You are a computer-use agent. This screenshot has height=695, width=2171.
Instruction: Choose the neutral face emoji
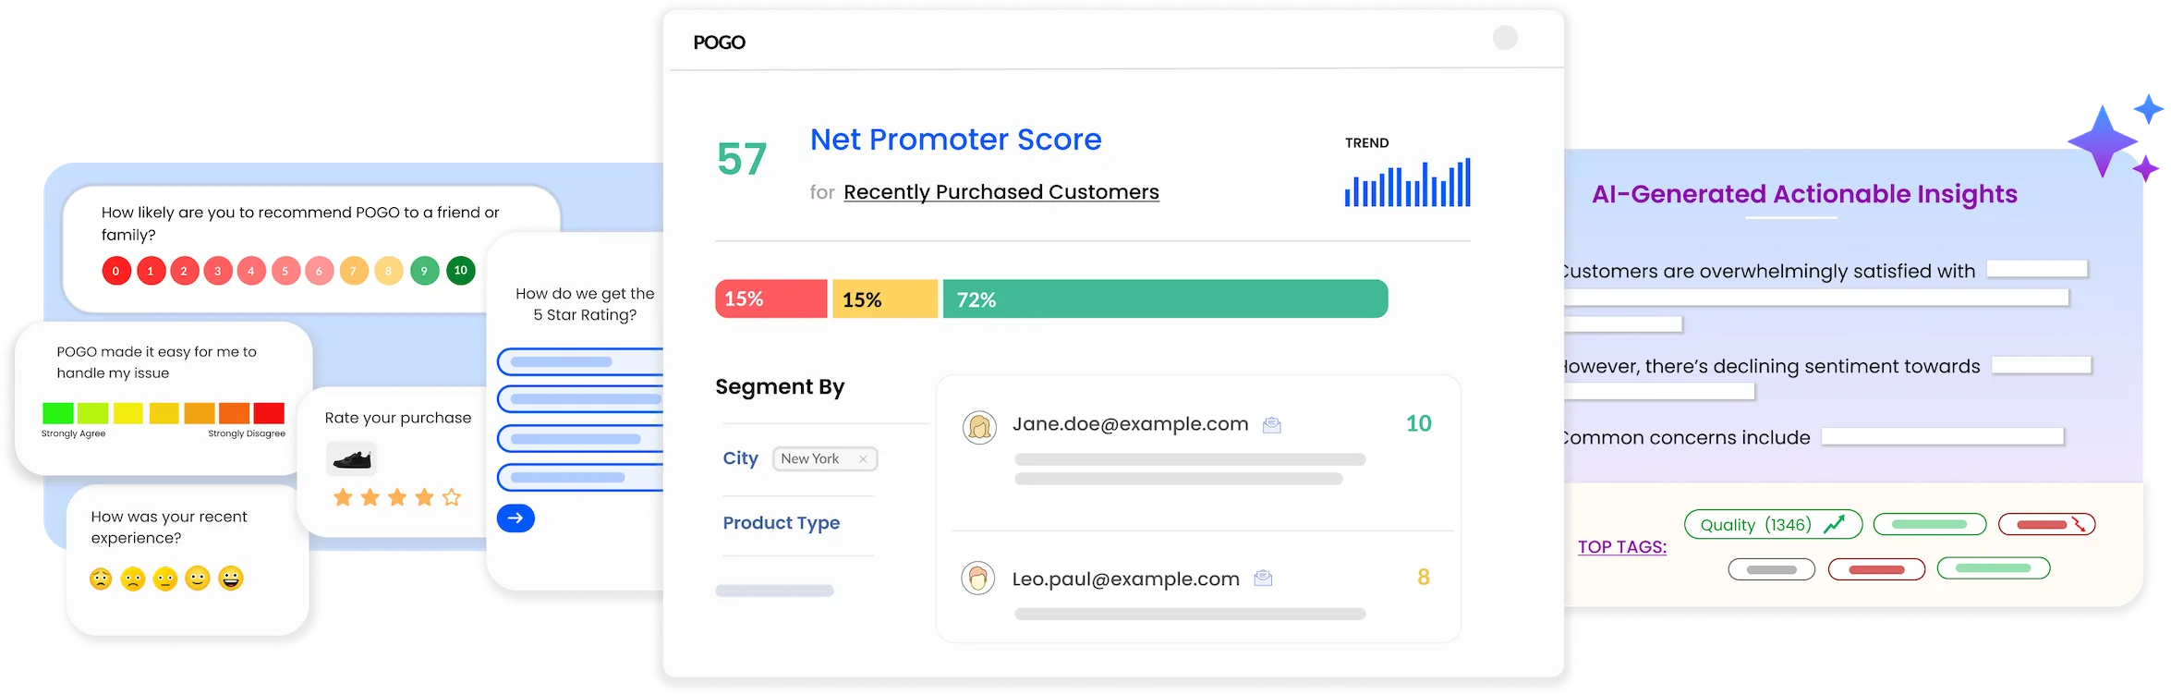pos(165,579)
